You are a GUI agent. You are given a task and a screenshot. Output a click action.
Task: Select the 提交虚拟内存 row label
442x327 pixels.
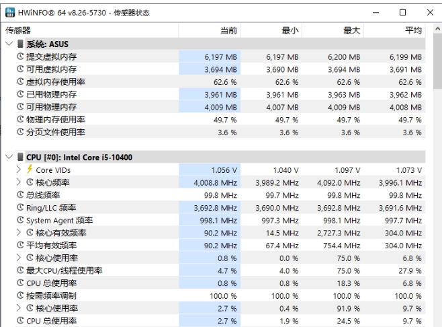(51, 57)
